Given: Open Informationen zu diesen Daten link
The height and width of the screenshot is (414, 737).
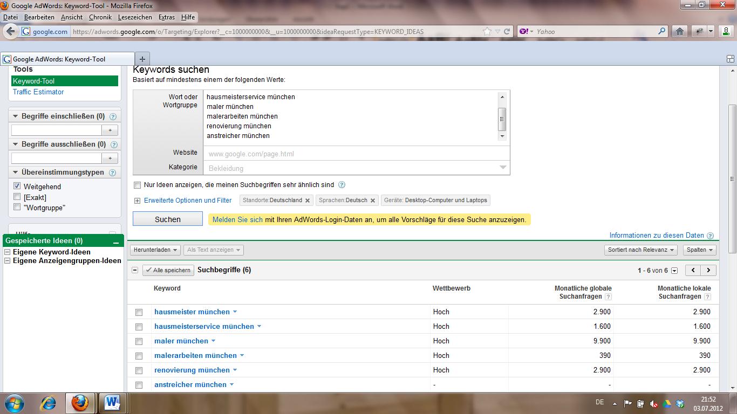Looking at the screenshot, I should [657, 236].
